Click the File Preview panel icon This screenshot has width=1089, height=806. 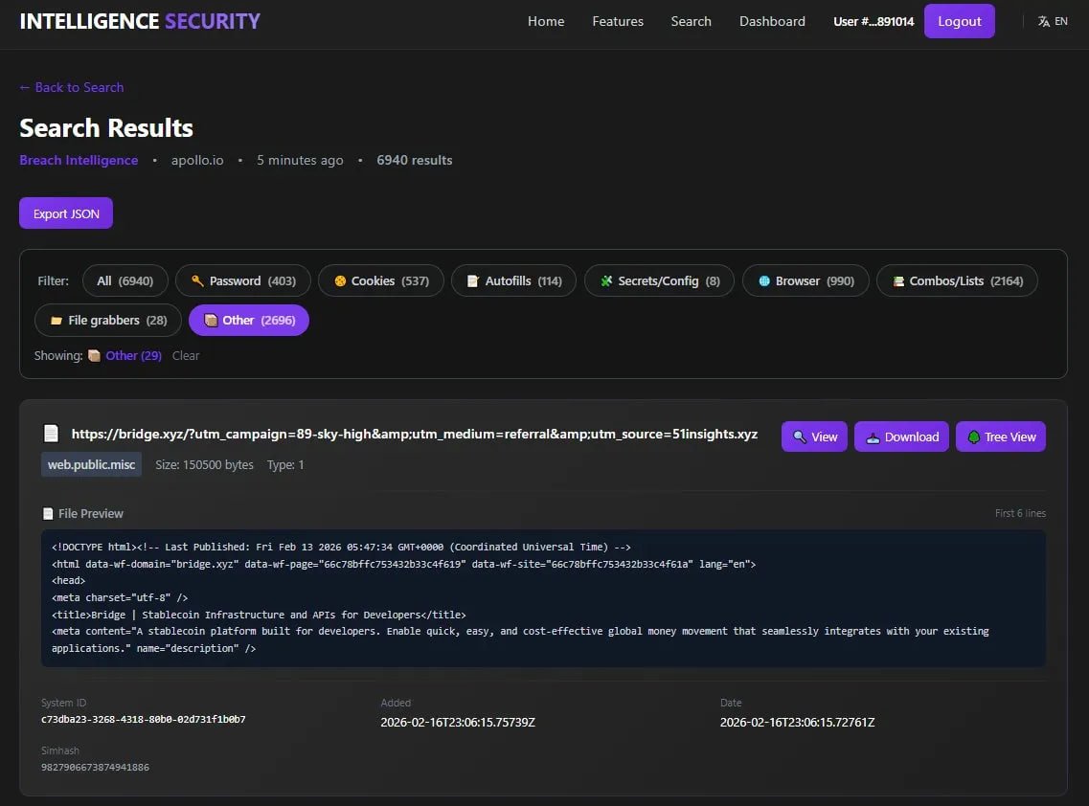coord(47,513)
